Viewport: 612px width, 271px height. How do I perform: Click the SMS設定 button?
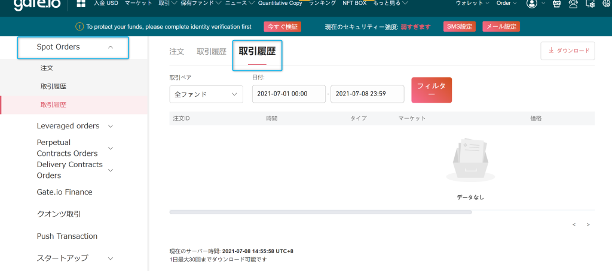pos(460,26)
